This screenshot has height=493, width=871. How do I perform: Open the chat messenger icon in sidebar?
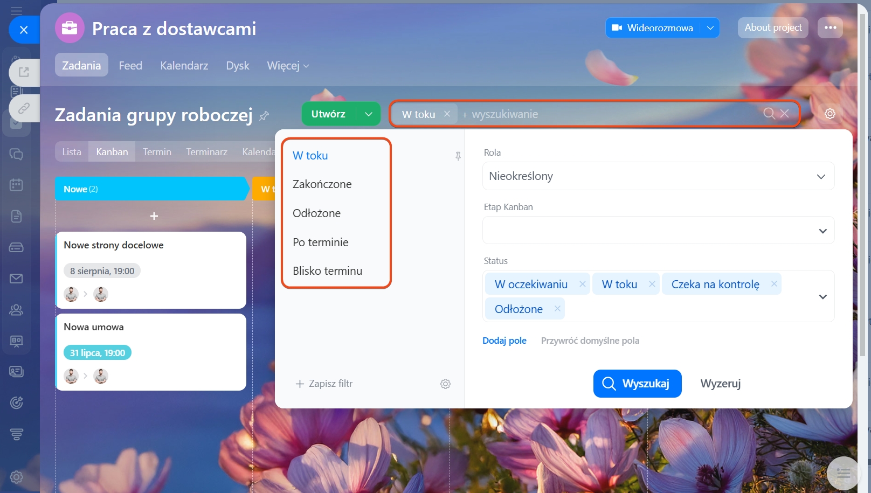[x=16, y=154]
